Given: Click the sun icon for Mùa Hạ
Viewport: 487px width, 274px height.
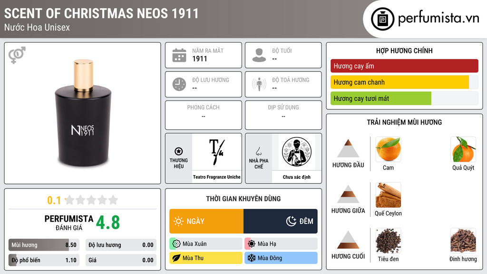Looking at the screenshot, I should [252, 244].
